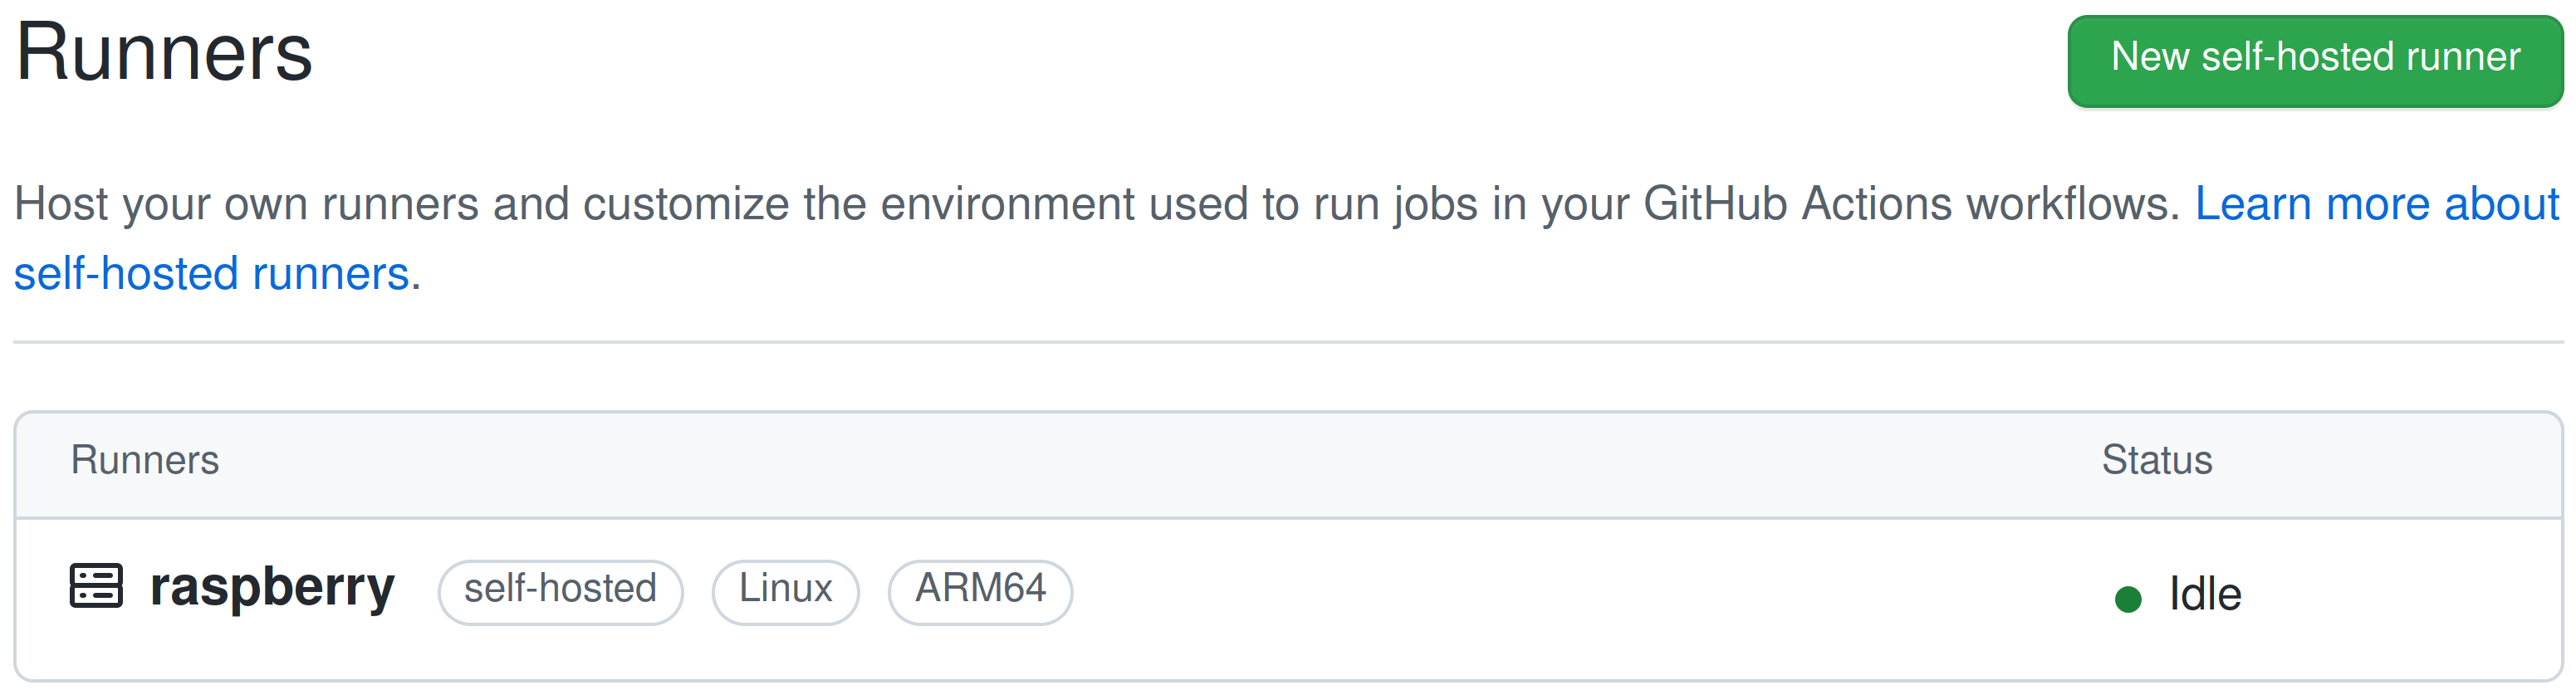Click the horizontal divider under description

click(x=1288, y=342)
